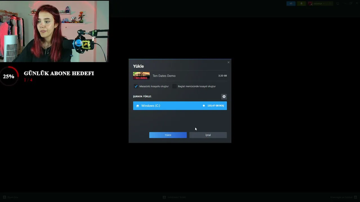The image size is (360, 202).
Task: Open the Steam announcements megaphone icon
Action: coord(291,3)
